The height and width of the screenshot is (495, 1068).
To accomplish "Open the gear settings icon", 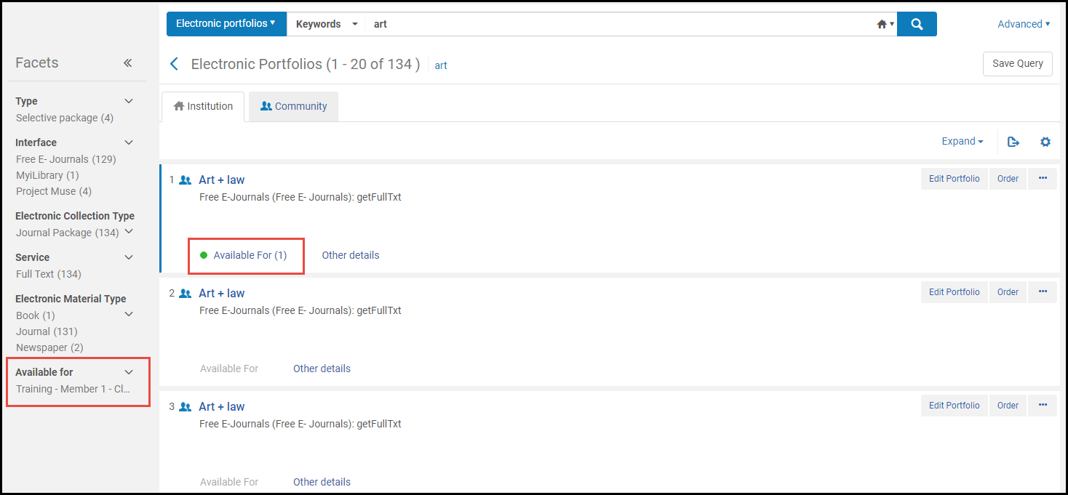I will click(1045, 142).
